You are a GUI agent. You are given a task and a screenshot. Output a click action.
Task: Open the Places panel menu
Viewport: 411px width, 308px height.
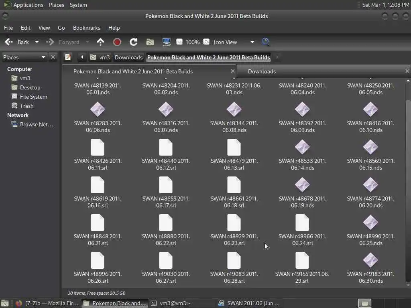pyautogui.click(x=56, y=5)
